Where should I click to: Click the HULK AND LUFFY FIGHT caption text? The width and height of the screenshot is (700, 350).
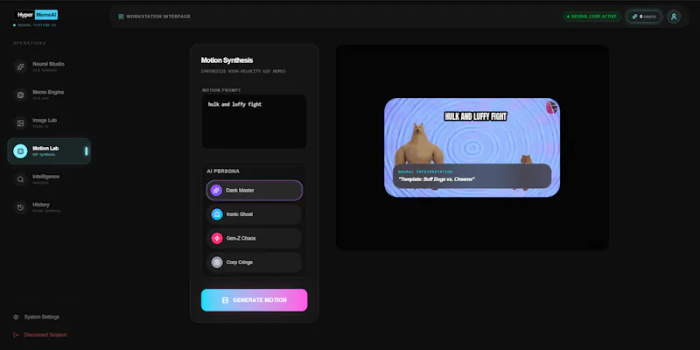(x=475, y=116)
